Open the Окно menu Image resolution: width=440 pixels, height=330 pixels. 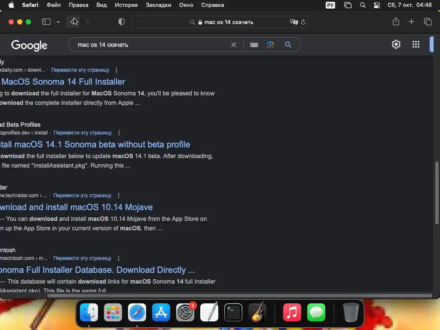coord(186,5)
